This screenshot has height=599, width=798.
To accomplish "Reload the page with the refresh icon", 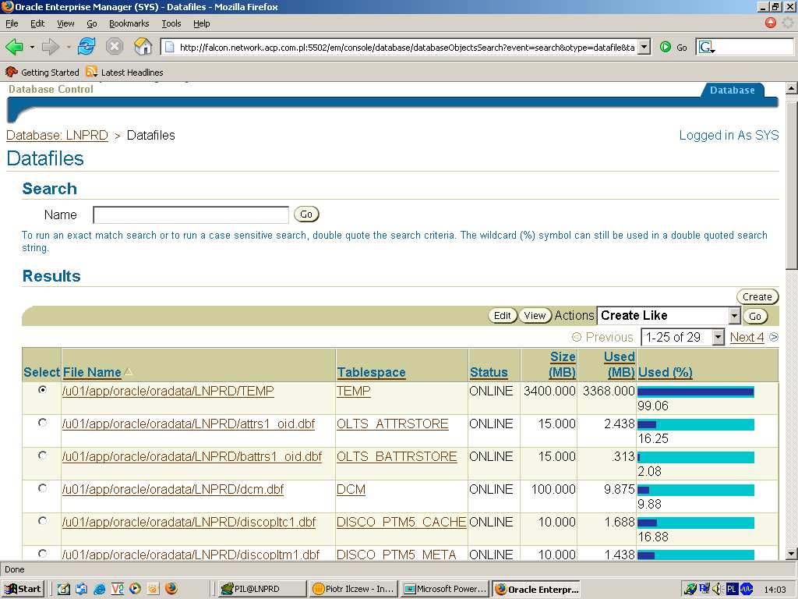I will 86,47.
